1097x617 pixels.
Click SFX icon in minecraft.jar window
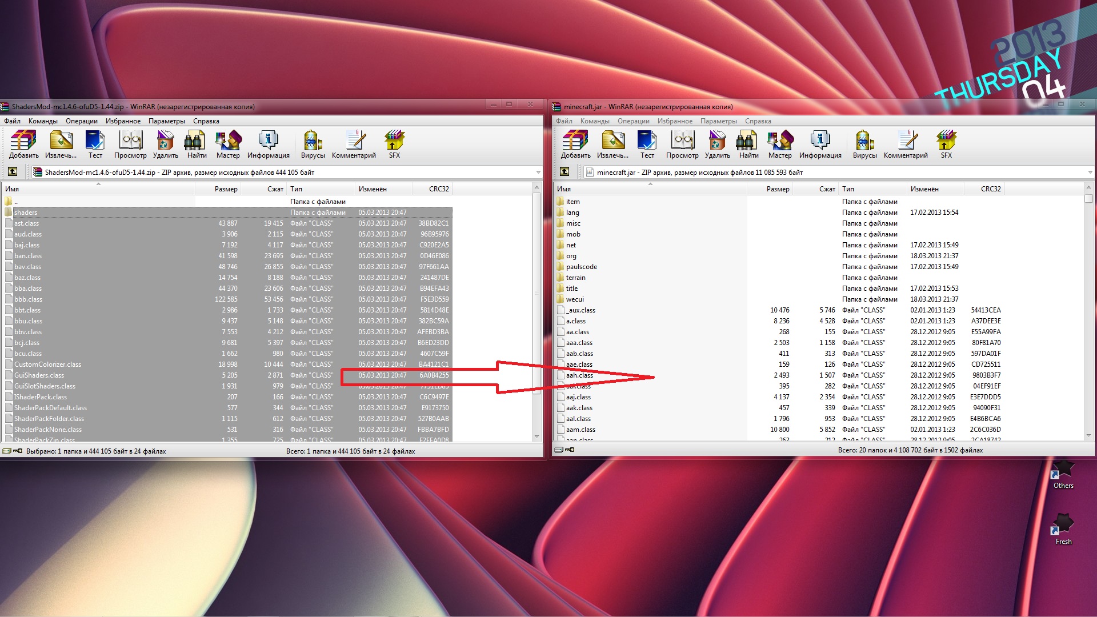(x=946, y=144)
